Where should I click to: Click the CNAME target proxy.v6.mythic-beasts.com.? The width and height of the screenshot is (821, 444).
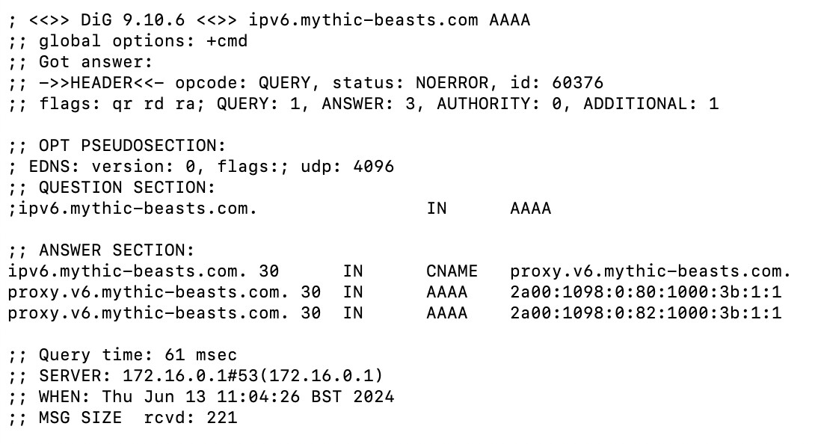click(651, 271)
